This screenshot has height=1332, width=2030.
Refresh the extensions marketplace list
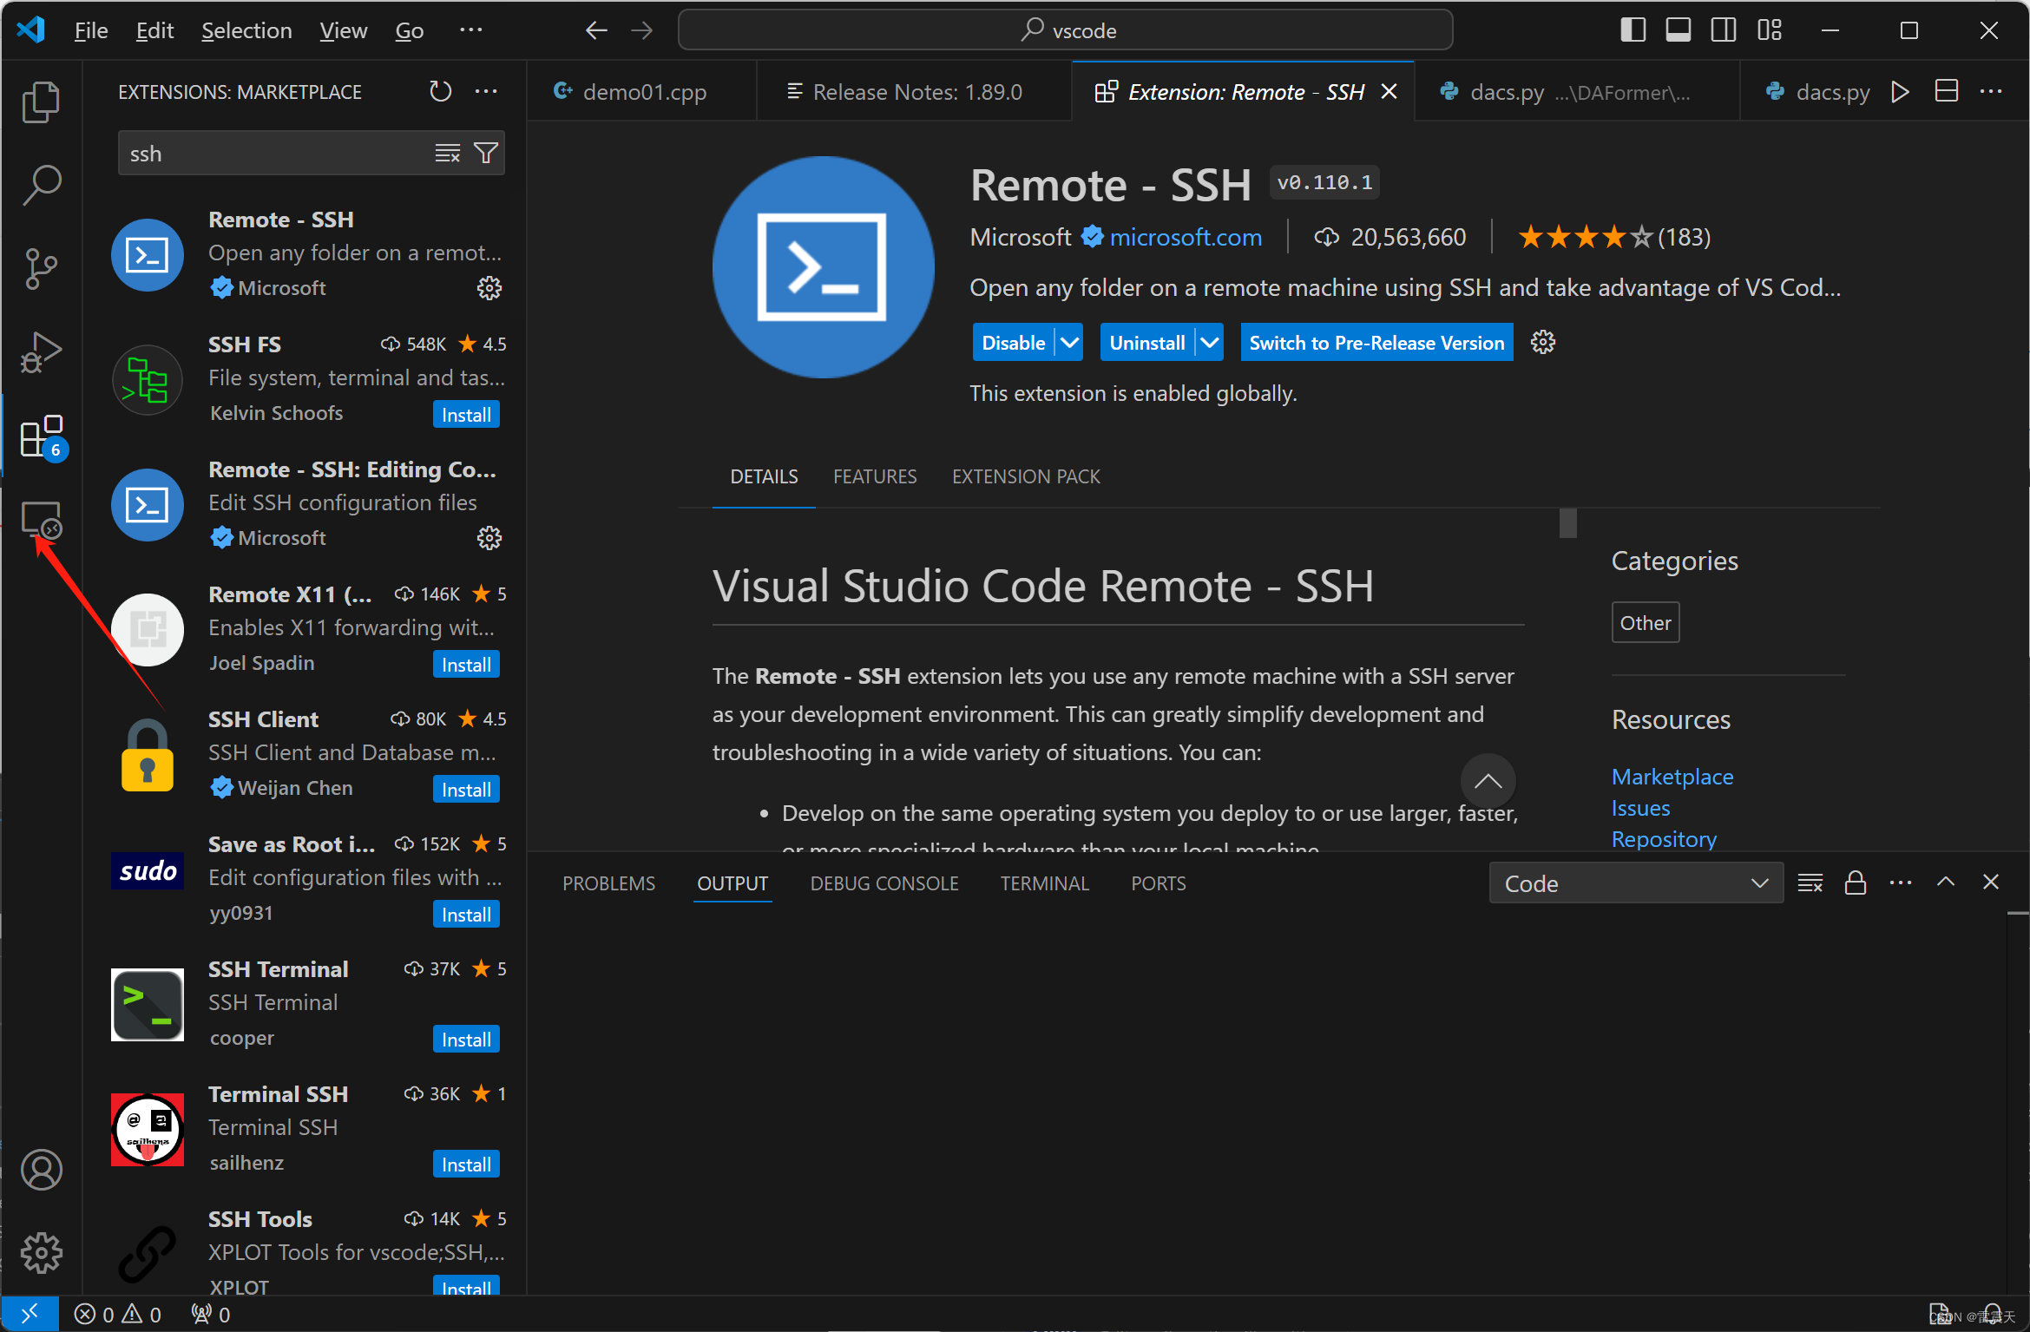(x=441, y=91)
